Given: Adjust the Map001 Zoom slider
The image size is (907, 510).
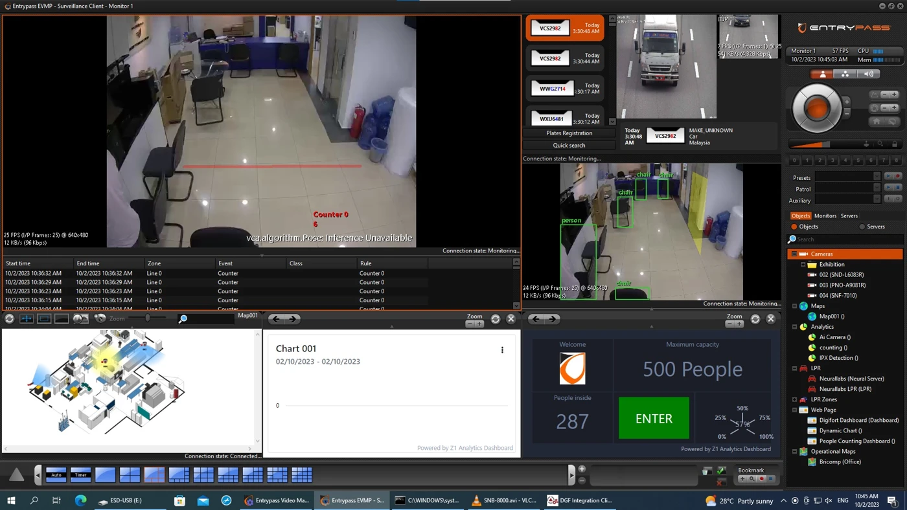Looking at the screenshot, I should point(148,318).
